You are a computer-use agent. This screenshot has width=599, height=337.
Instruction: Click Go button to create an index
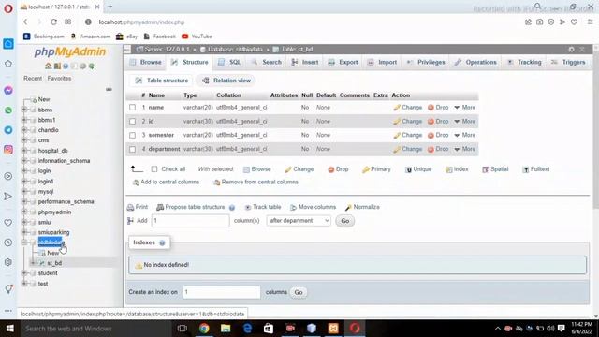[x=299, y=292]
